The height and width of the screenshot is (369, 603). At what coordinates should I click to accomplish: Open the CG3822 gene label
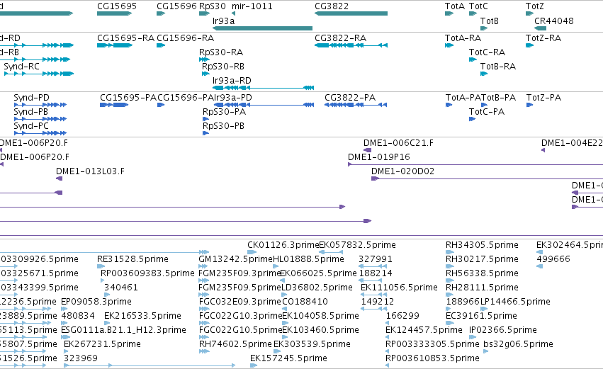pyautogui.click(x=332, y=6)
